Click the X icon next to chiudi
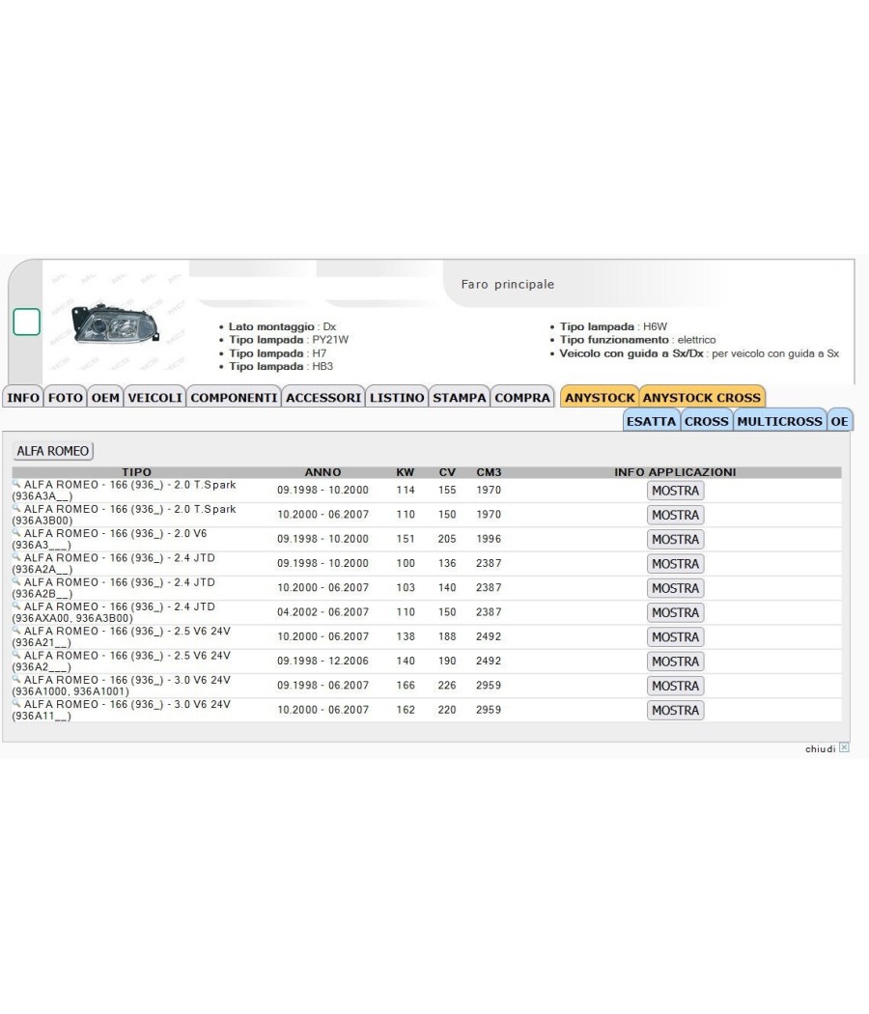The height and width of the screenshot is (1014, 869). click(844, 747)
